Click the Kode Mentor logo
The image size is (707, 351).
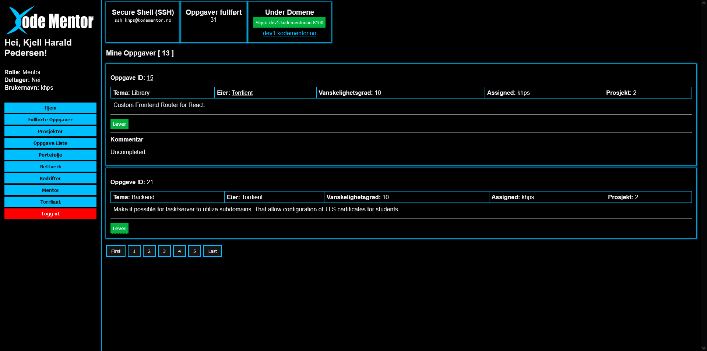coord(50,21)
